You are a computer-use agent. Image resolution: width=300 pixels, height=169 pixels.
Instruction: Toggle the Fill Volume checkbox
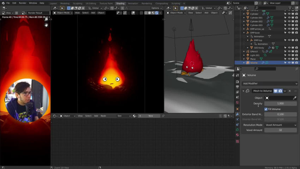pos(266,109)
